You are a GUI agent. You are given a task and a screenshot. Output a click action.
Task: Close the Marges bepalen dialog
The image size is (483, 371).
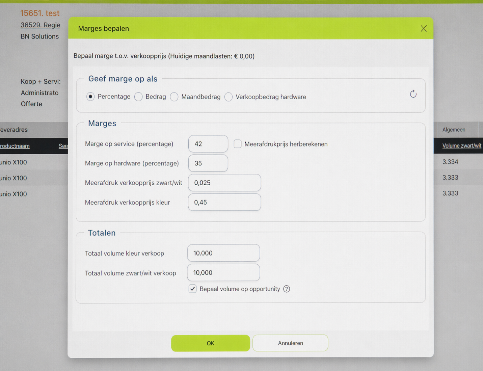[424, 29]
